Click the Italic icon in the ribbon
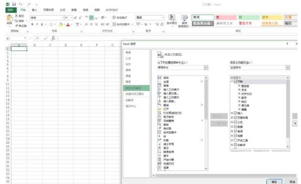Viewport: 301px width, 184px height. [37, 24]
